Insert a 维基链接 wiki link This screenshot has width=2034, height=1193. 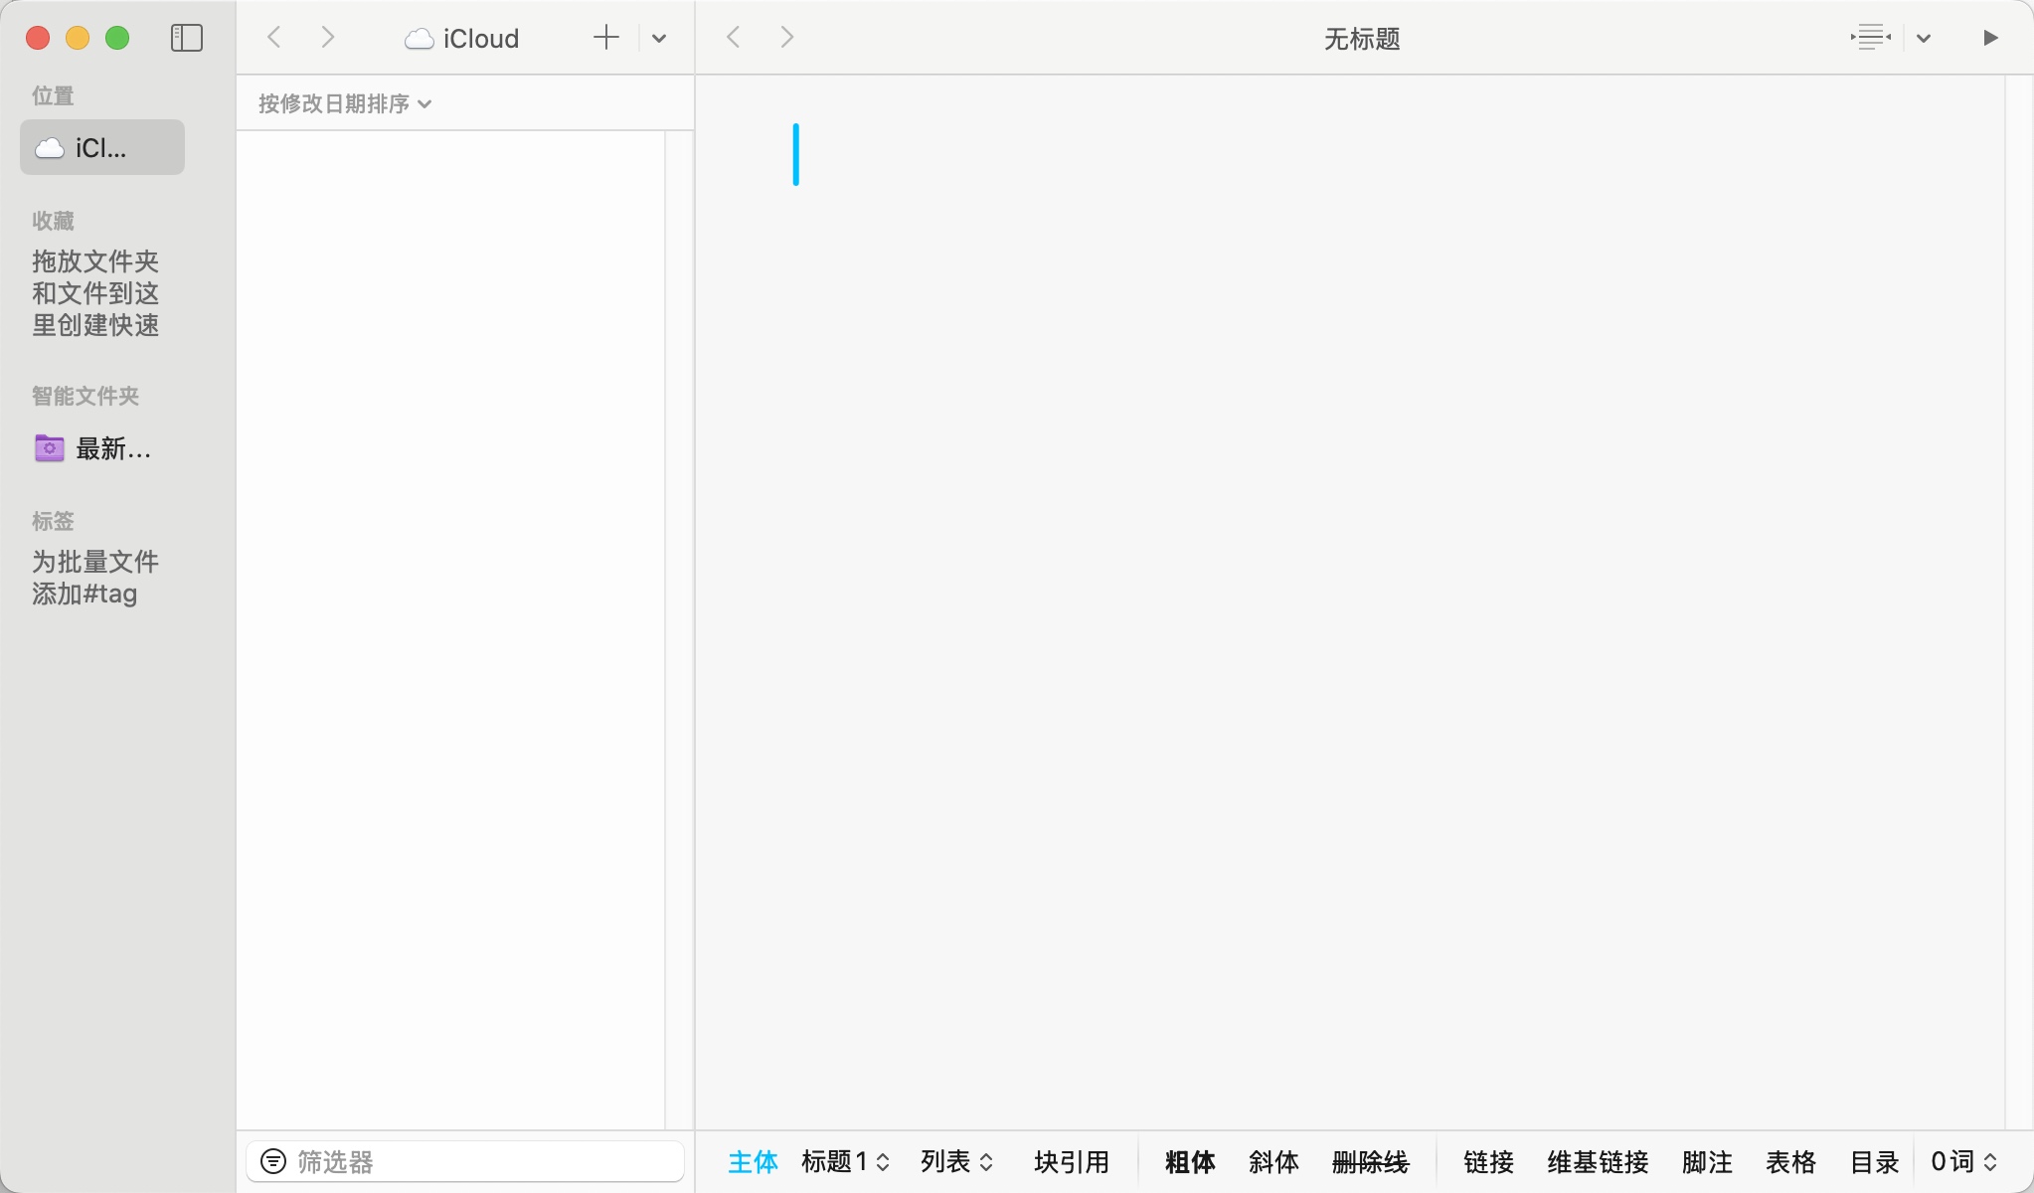1598,1161
